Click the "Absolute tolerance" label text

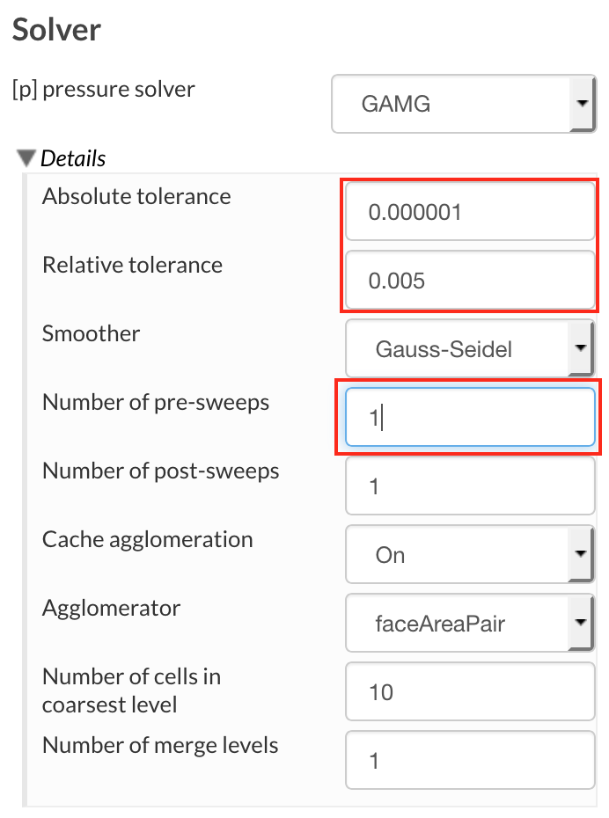[x=136, y=196]
